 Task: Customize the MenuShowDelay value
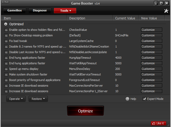[x=151, y=69]
